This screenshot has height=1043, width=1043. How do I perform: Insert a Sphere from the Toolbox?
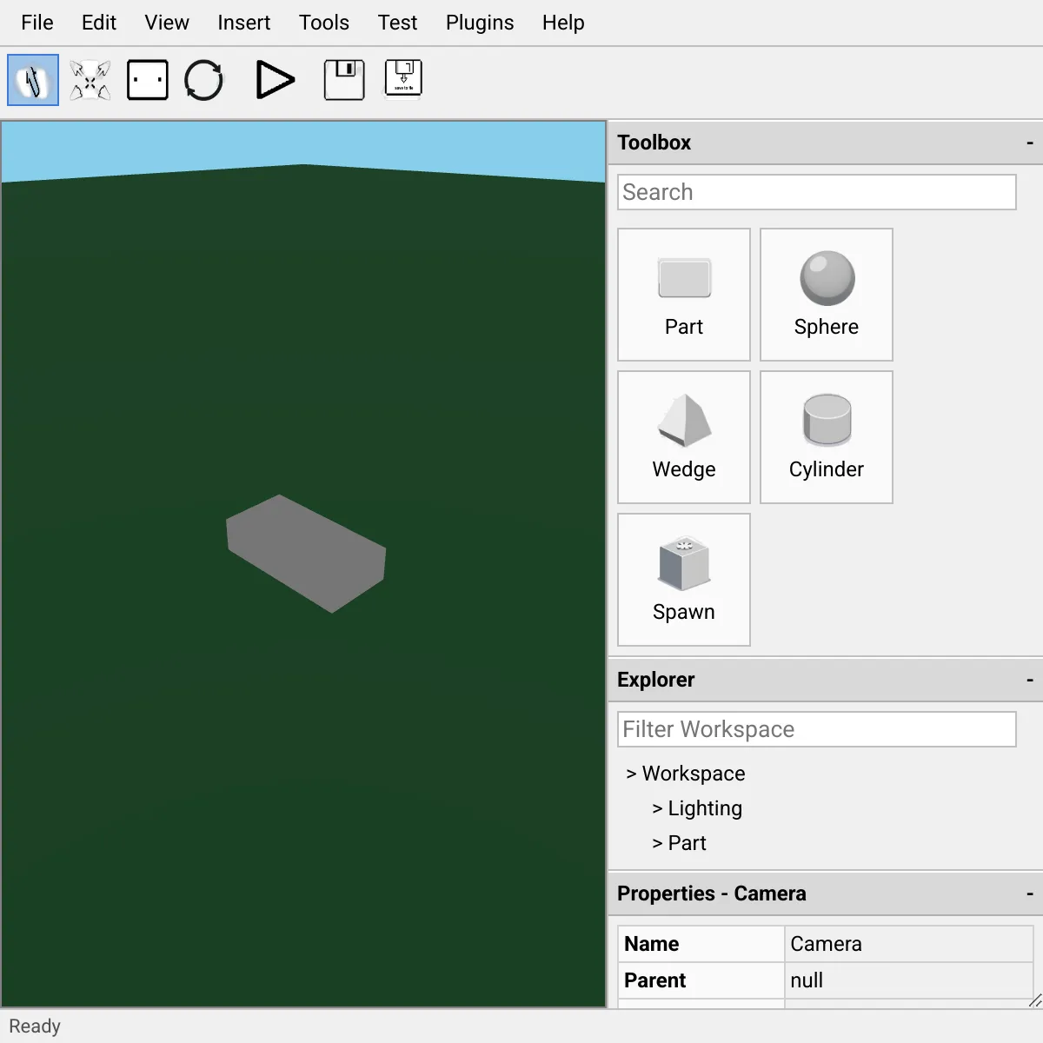click(826, 295)
